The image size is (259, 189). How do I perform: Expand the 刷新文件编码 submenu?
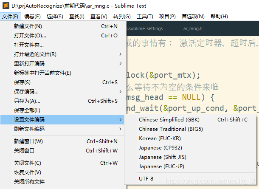click(62, 129)
